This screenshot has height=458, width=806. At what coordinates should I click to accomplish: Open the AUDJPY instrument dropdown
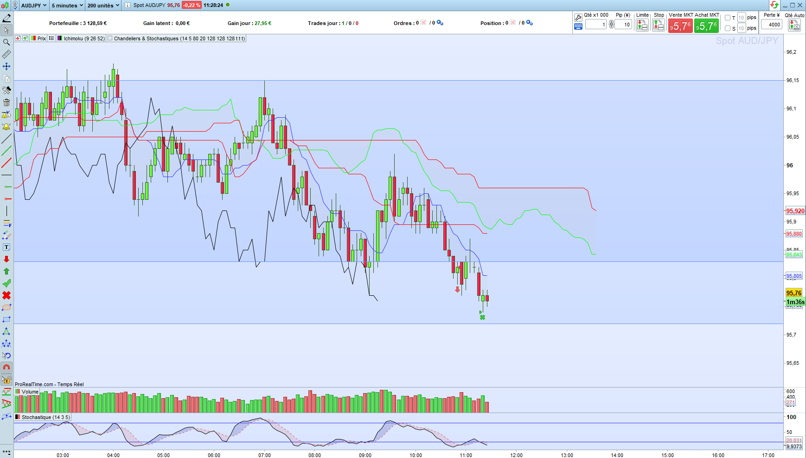click(x=34, y=5)
